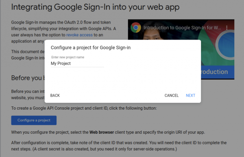Click the blue circle graphic in video thumbnail
This screenshot has width=244, height=157.
226,45
